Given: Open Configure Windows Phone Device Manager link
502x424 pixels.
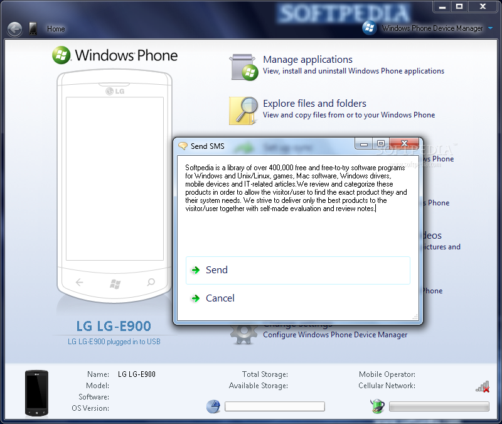Looking at the screenshot, I should click(335, 335).
